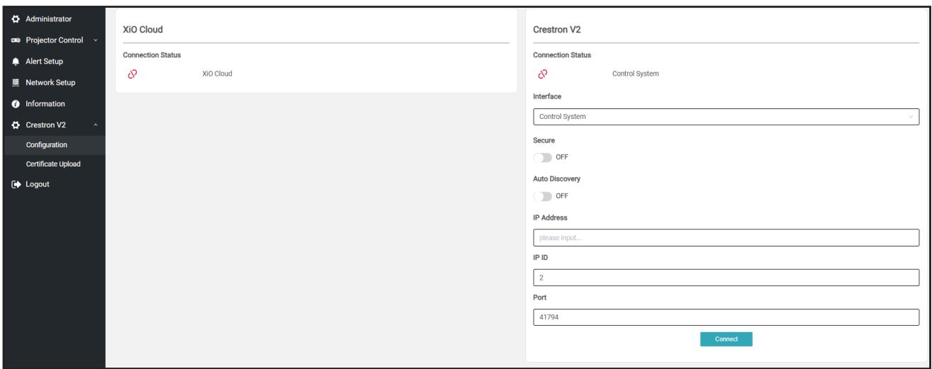The image size is (932, 369).
Task: Toggle the Auto Discovery switch
Action: [541, 196]
